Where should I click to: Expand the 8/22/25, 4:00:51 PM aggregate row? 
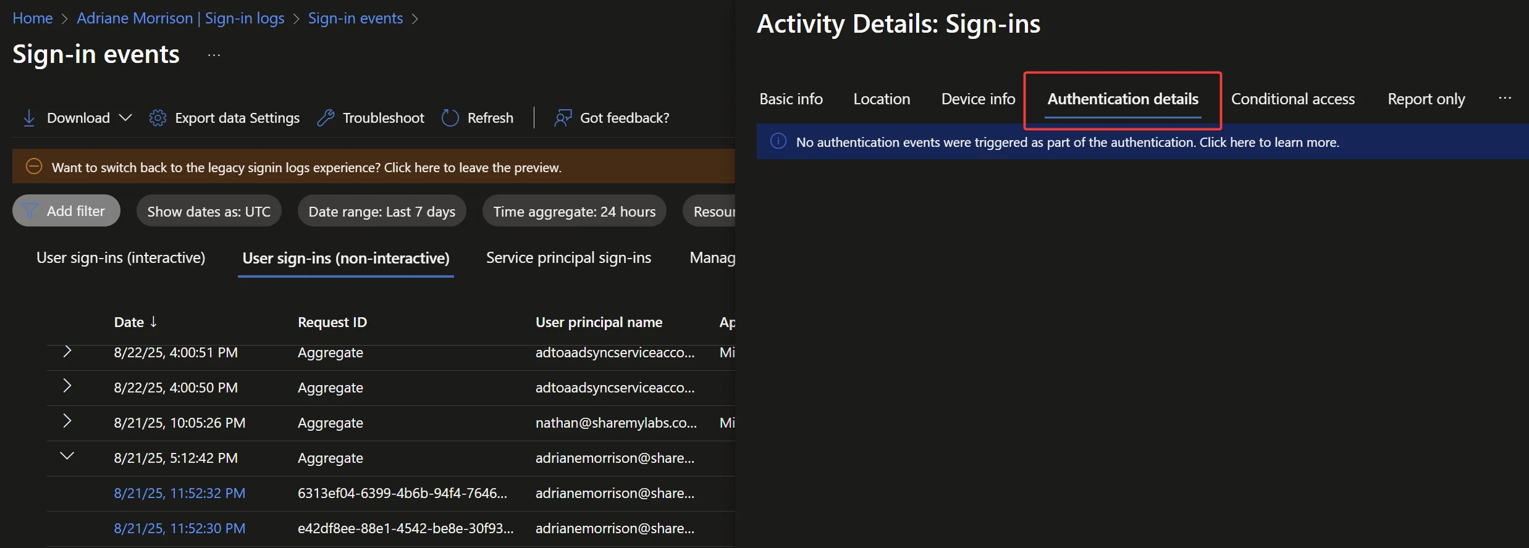coord(67,352)
